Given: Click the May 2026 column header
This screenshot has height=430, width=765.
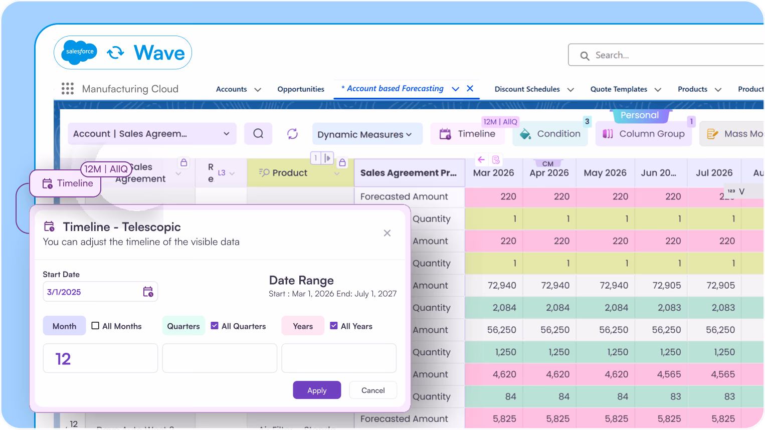Looking at the screenshot, I should click(x=605, y=173).
